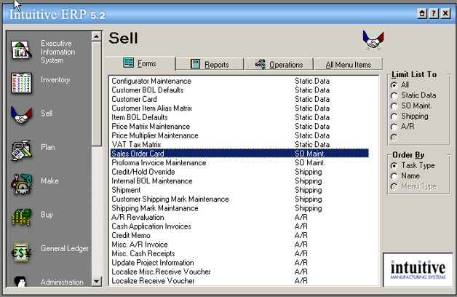Open the Inventory module icon

pos(21,83)
